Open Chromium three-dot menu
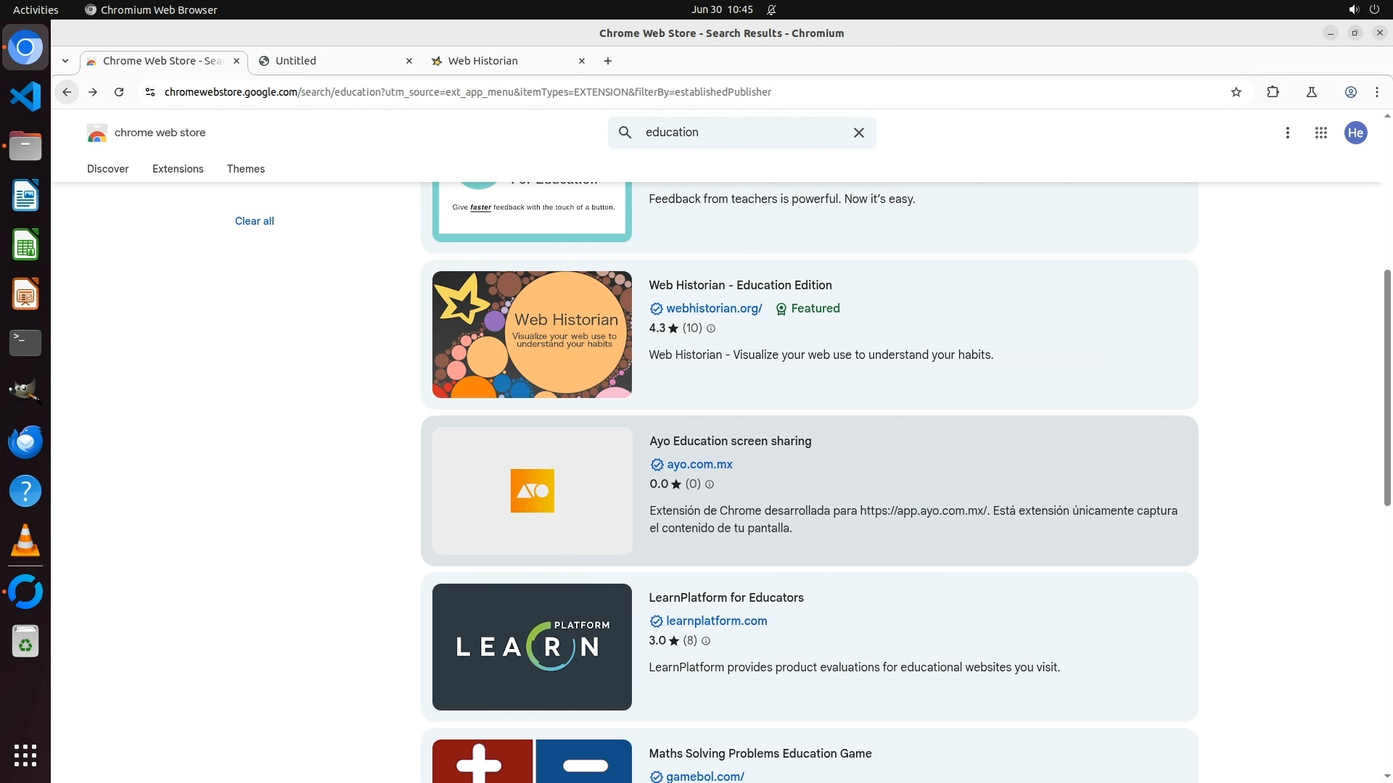The width and height of the screenshot is (1393, 783). pyautogui.click(x=1377, y=92)
